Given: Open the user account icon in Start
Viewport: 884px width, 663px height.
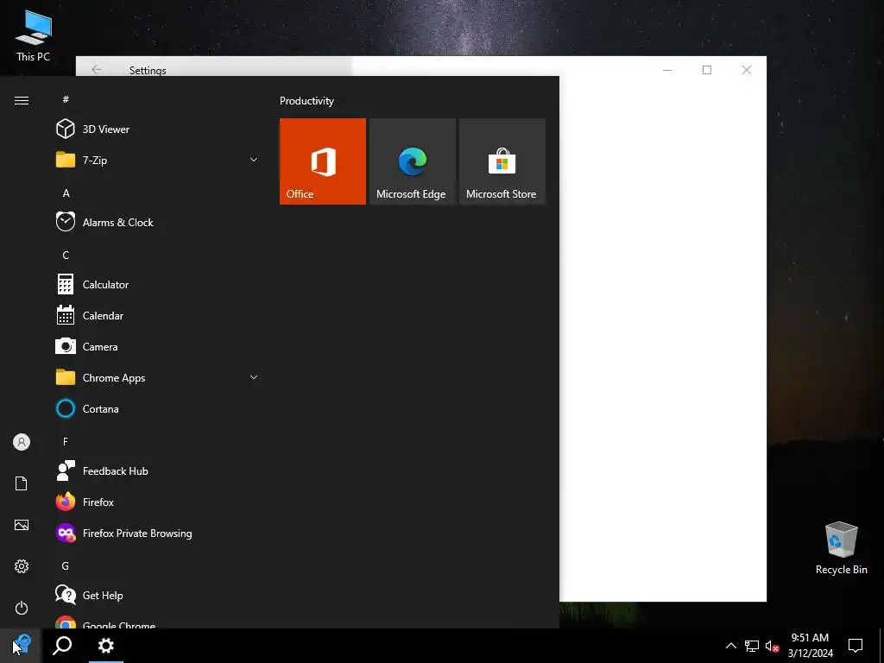Looking at the screenshot, I should click(x=22, y=442).
